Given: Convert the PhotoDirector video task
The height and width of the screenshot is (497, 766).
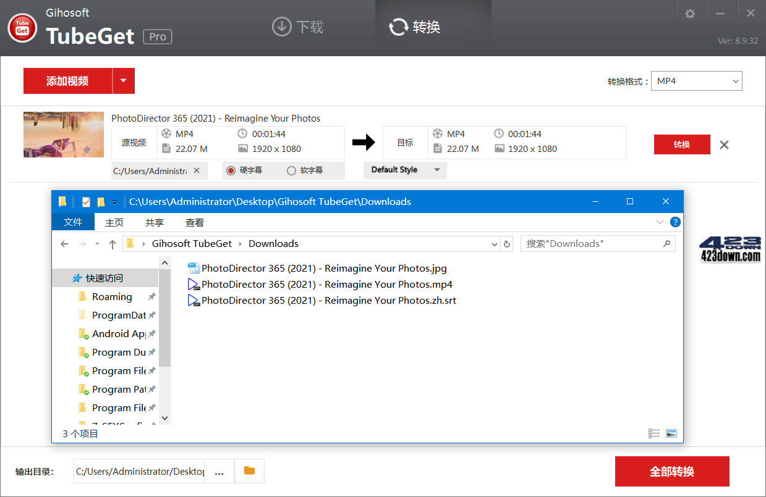Looking at the screenshot, I should click(682, 144).
